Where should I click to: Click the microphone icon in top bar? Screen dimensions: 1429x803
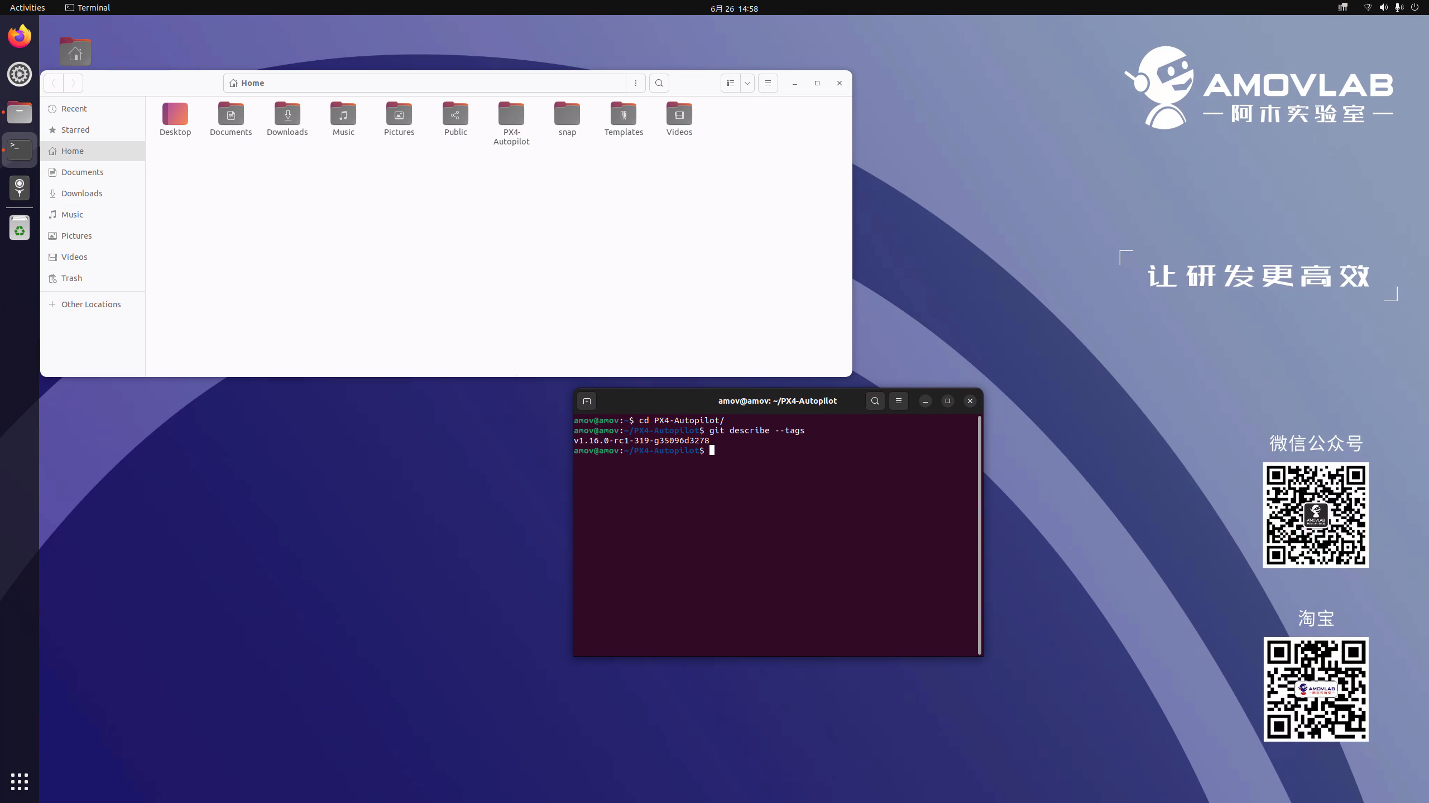pos(1399,8)
